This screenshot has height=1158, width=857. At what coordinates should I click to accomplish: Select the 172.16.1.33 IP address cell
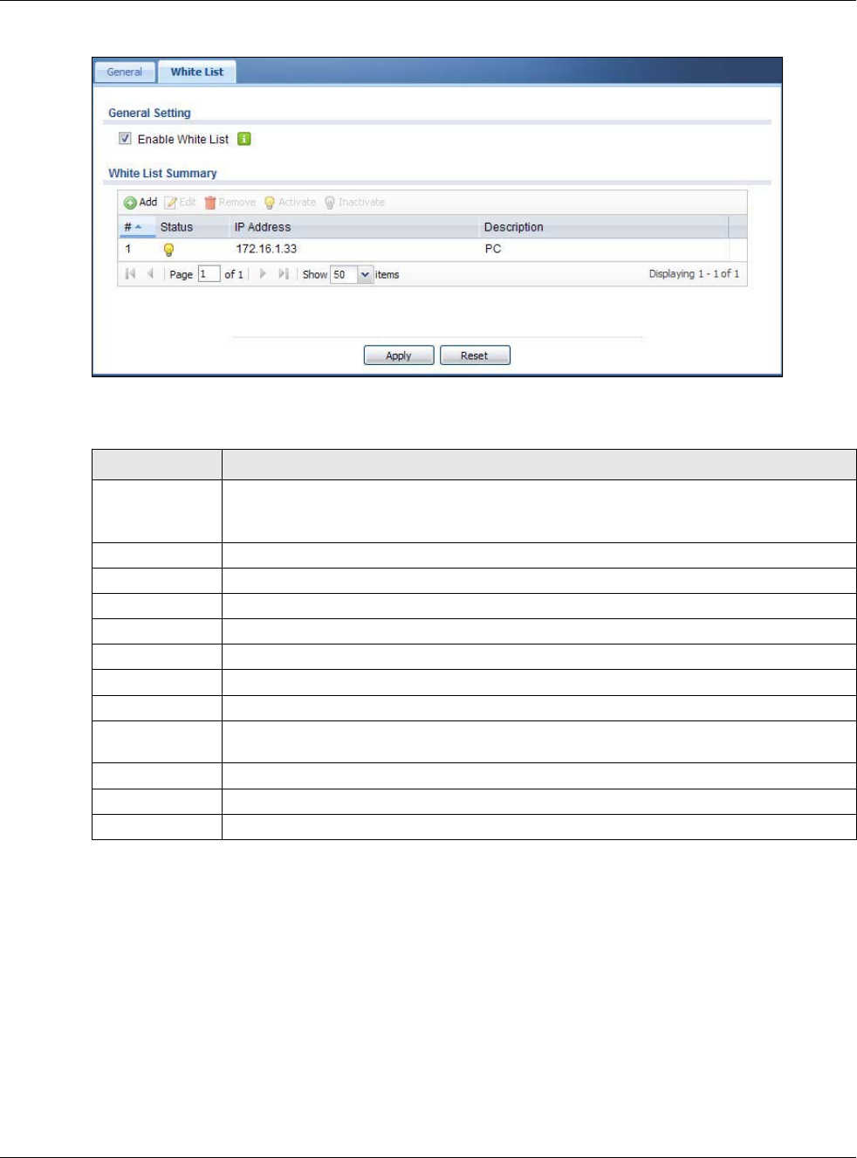tap(266, 249)
